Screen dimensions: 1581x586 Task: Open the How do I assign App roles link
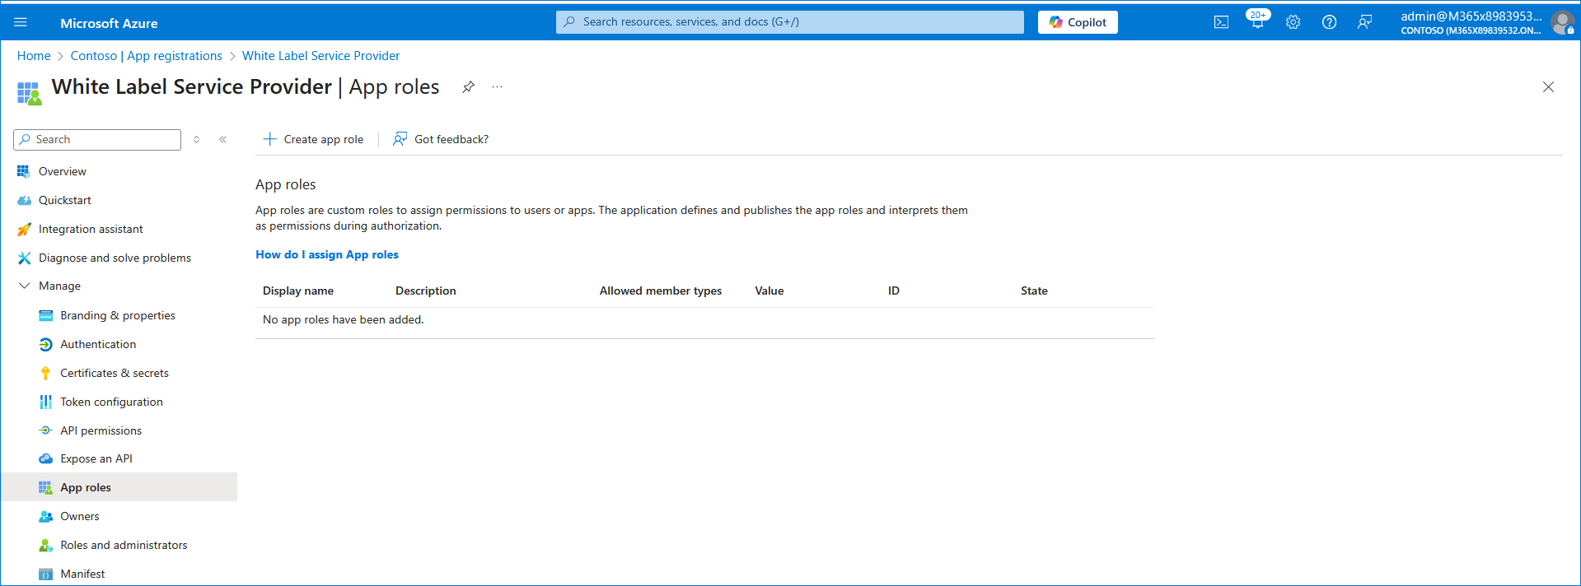tap(326, 254)
